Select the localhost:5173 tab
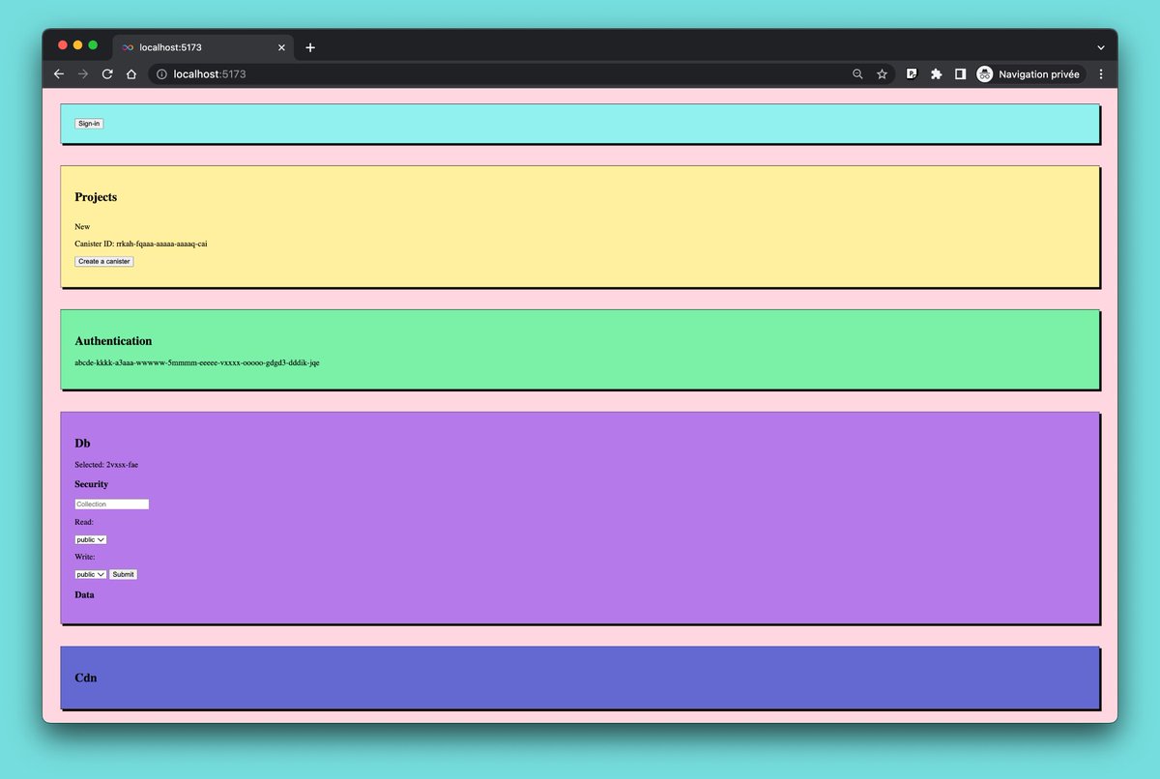Image resolution: width=1160 pixels, height=779 pixels. (x=203, y=47)
